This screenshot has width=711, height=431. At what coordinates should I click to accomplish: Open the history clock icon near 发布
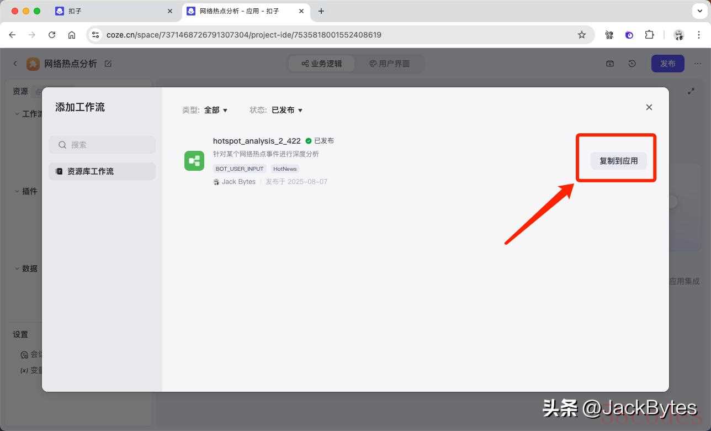tap(632, 64)
